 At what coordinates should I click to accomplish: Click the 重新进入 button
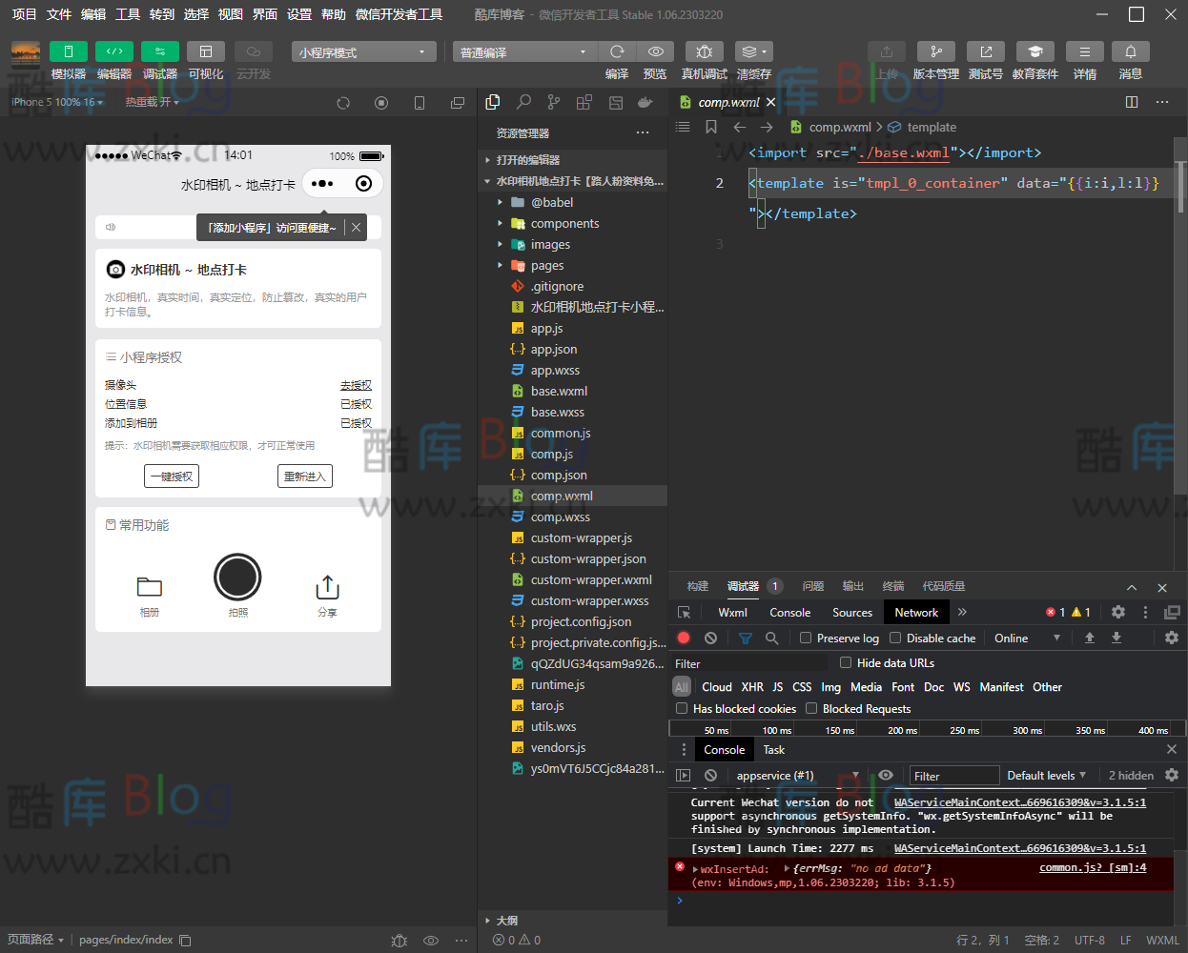tap(305, 476)
